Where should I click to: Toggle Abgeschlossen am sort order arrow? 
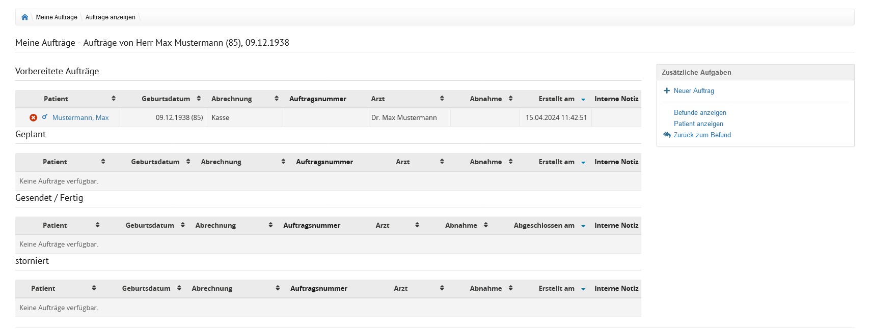(583, 226)
